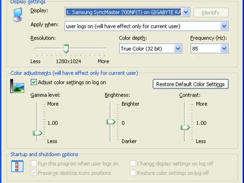Click the Brightness slider thumb

tap(111, 122)
